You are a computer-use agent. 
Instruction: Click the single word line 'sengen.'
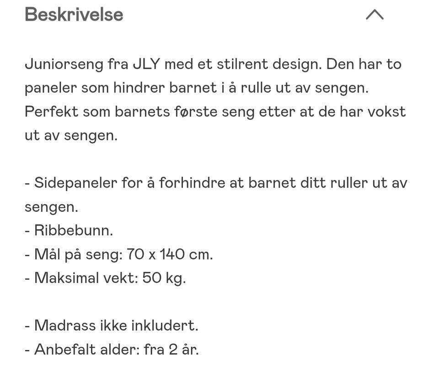[x=51, y=207]
